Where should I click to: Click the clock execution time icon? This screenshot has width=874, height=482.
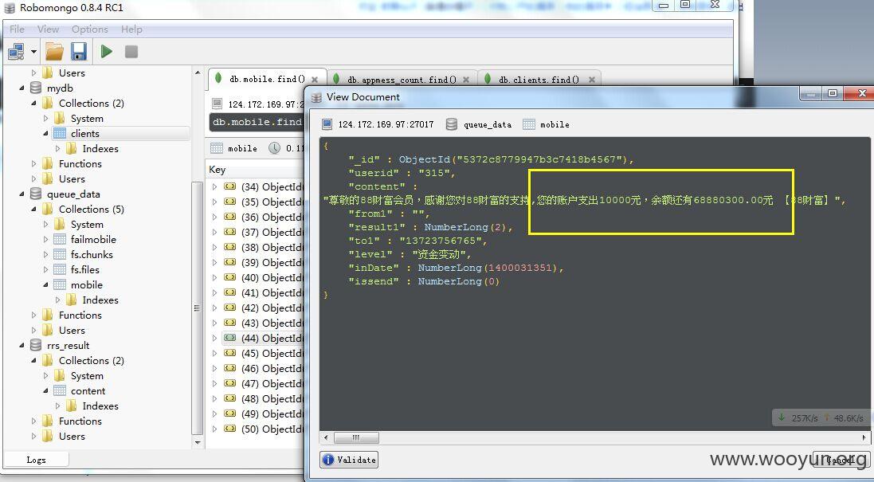[x=274, y=148]
